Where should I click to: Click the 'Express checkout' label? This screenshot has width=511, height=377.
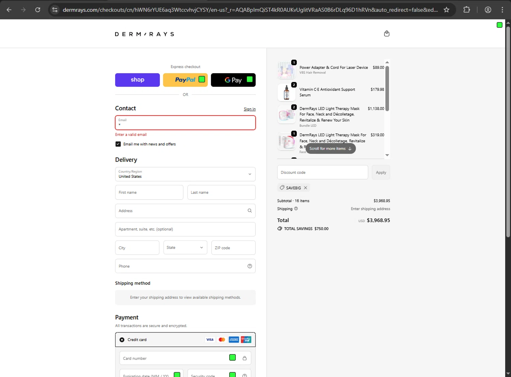pyautogui.click(x=185, y=67)
